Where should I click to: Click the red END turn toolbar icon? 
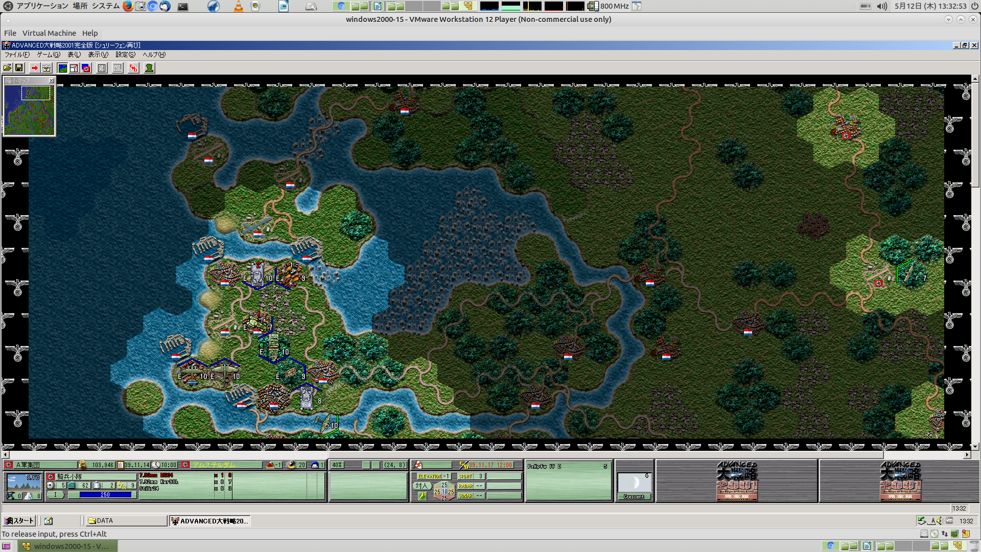coord(133,68)
